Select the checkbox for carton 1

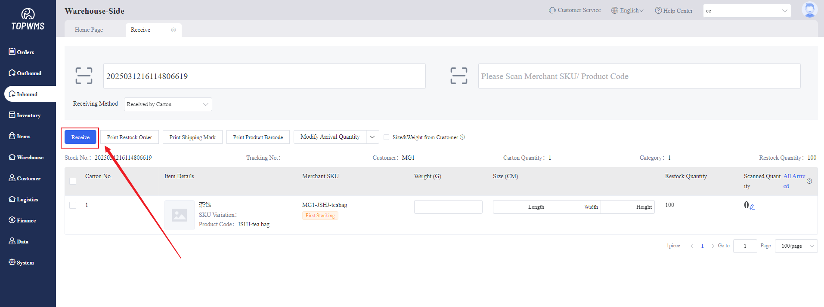tap(73, 205)
